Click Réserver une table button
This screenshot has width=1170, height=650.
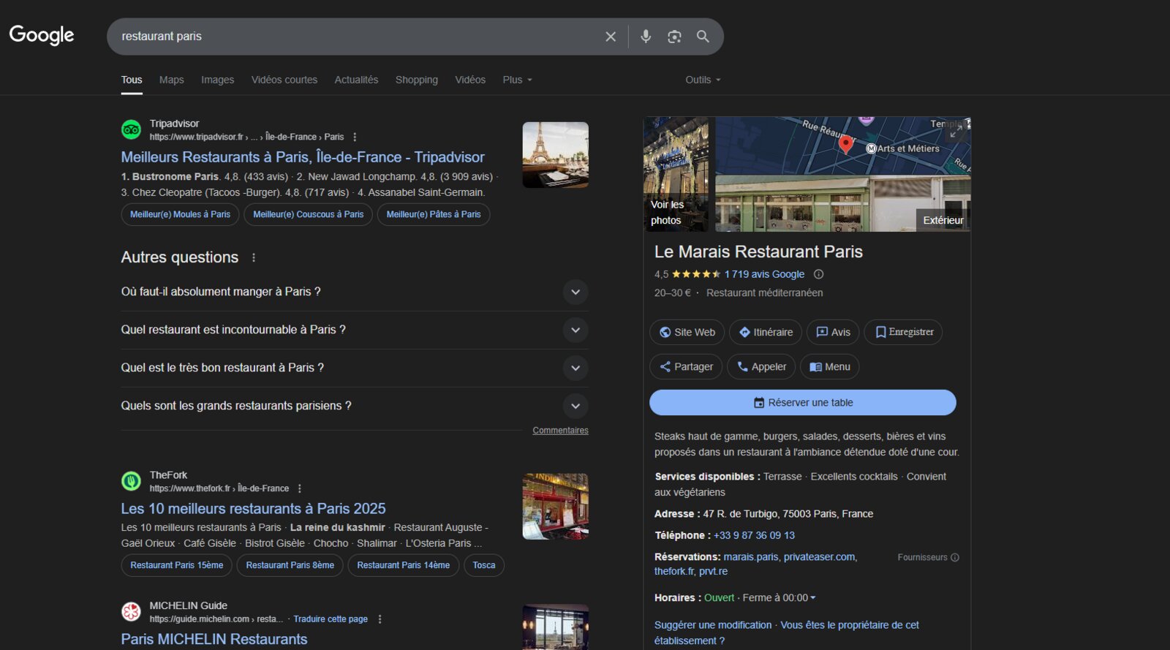point(803,403)
